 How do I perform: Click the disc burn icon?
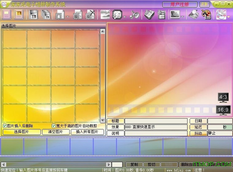[x=221, y=15]
